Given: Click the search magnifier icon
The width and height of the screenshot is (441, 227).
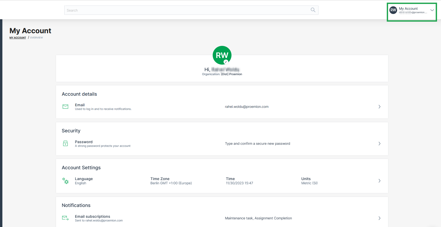Looking at the screenshot, I should pyautogui.click(x=313, y=10).
